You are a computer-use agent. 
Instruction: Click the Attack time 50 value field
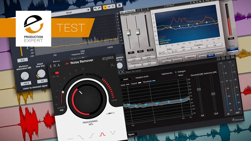pos(42,81)
